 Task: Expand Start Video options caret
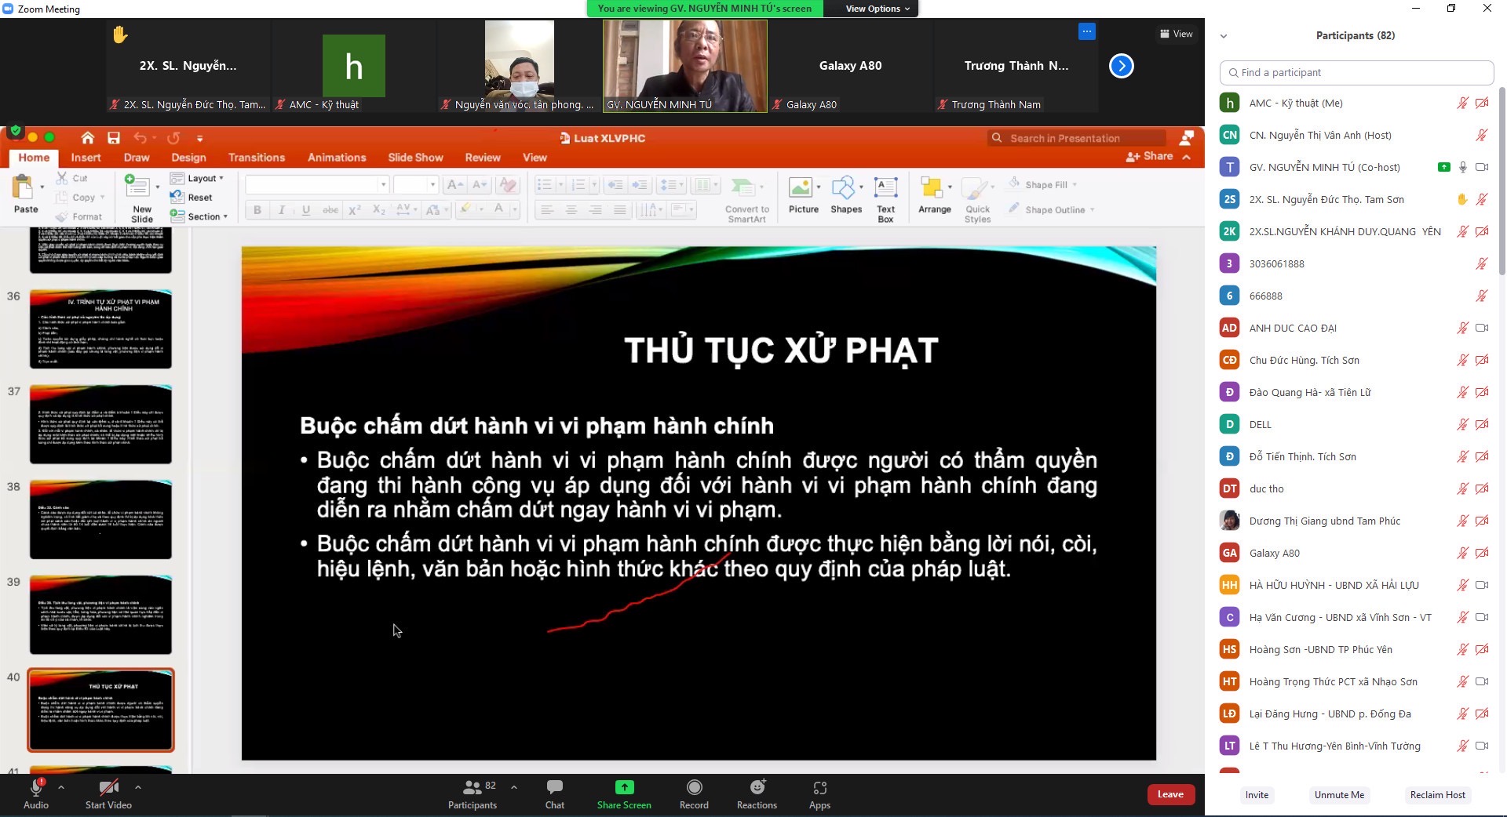click(x=138, y=786)
